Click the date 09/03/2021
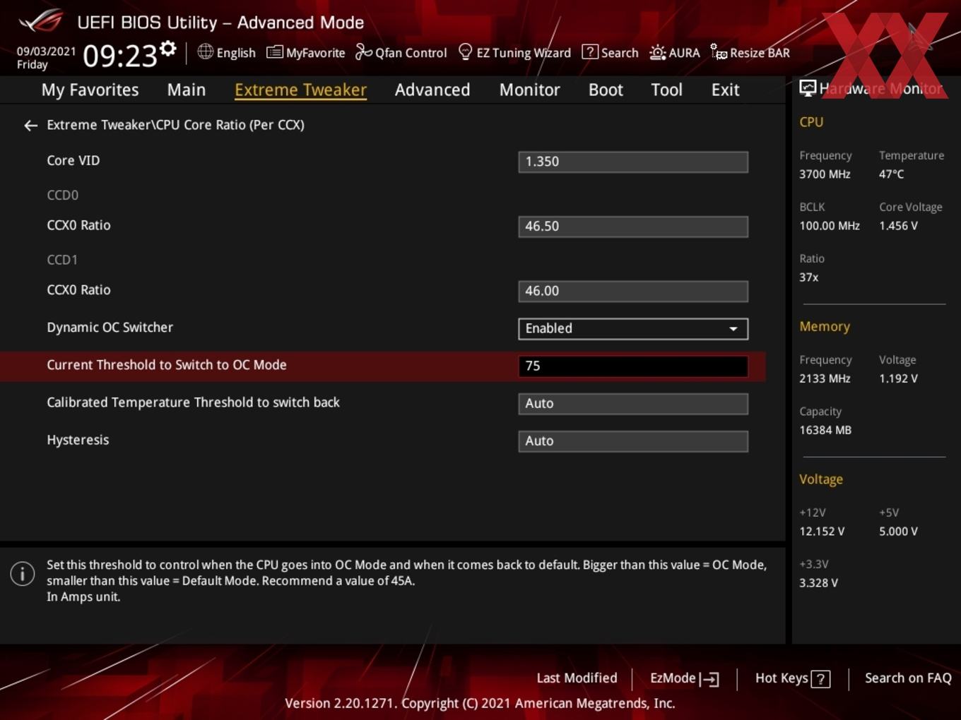961x720 pixels. [46, 51]
